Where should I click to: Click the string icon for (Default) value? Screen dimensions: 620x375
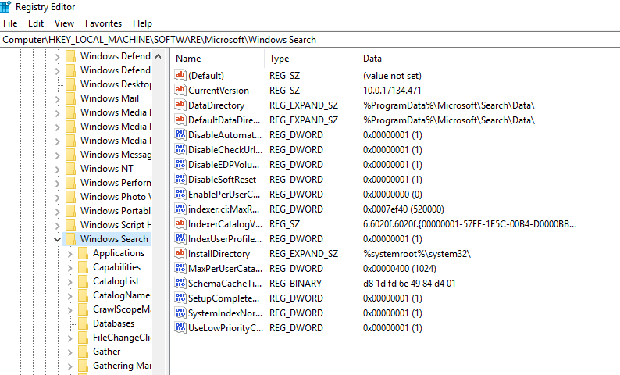tap(180, 75)
